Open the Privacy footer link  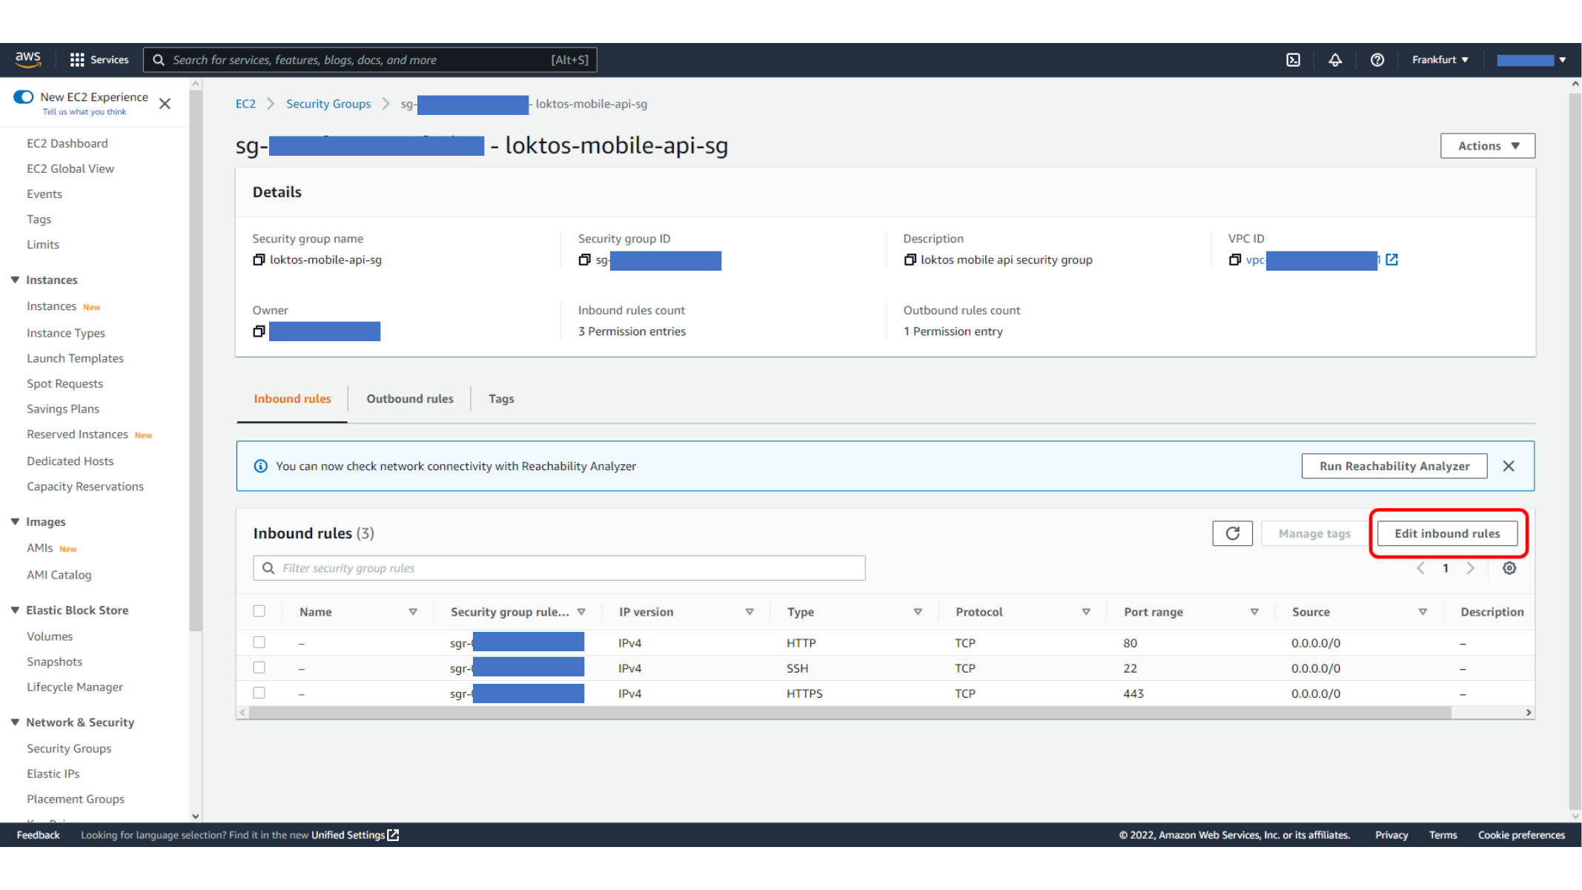point(1391,835)
